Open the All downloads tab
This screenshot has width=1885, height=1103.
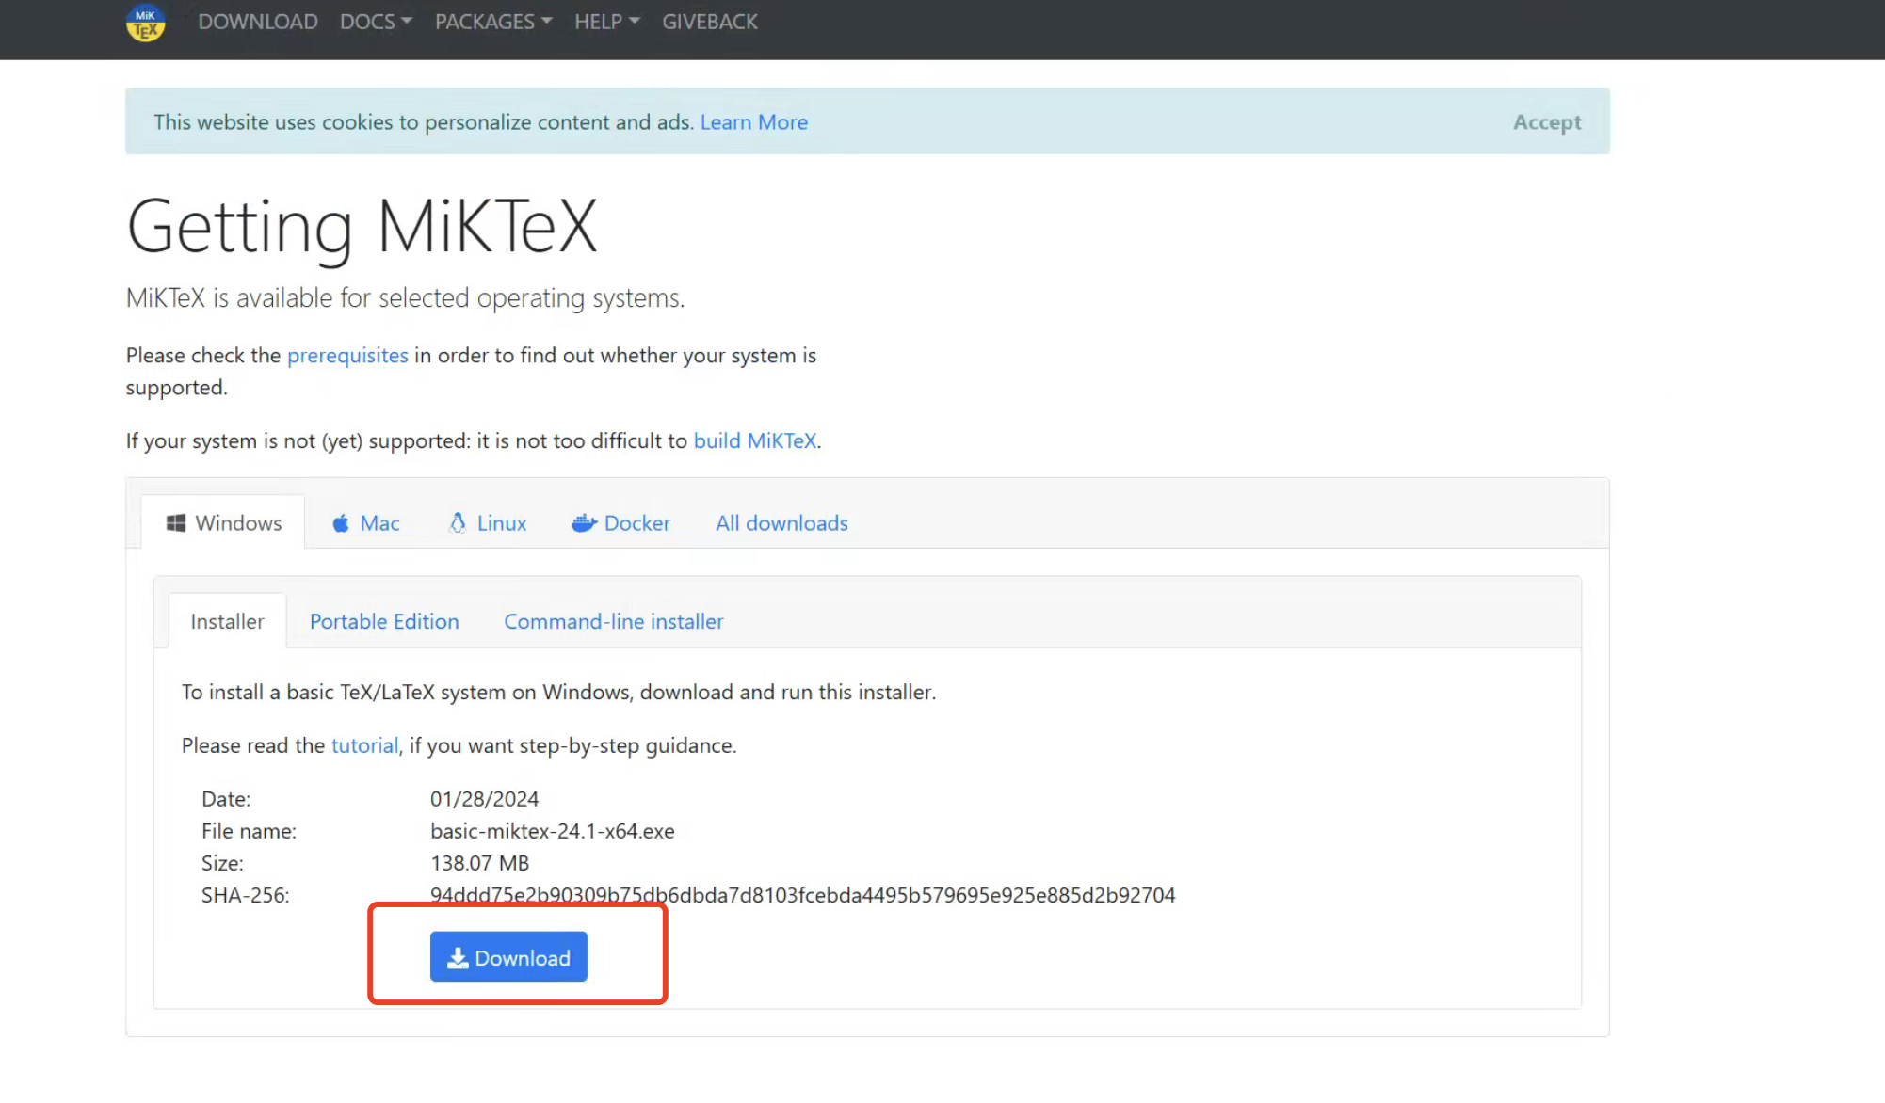pyautogui.click(x=781, y=523)
